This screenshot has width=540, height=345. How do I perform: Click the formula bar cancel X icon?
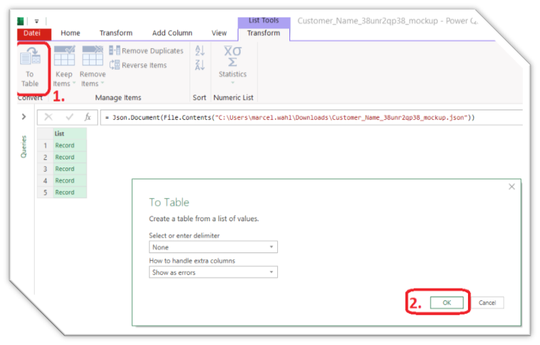click(48, 117)
